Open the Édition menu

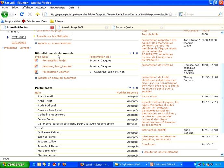tap(15, 8)
